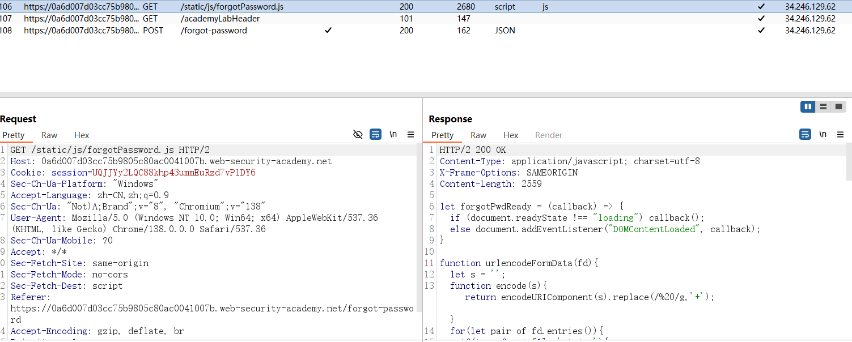Click the js extension cell in row 106

[545, 7]
